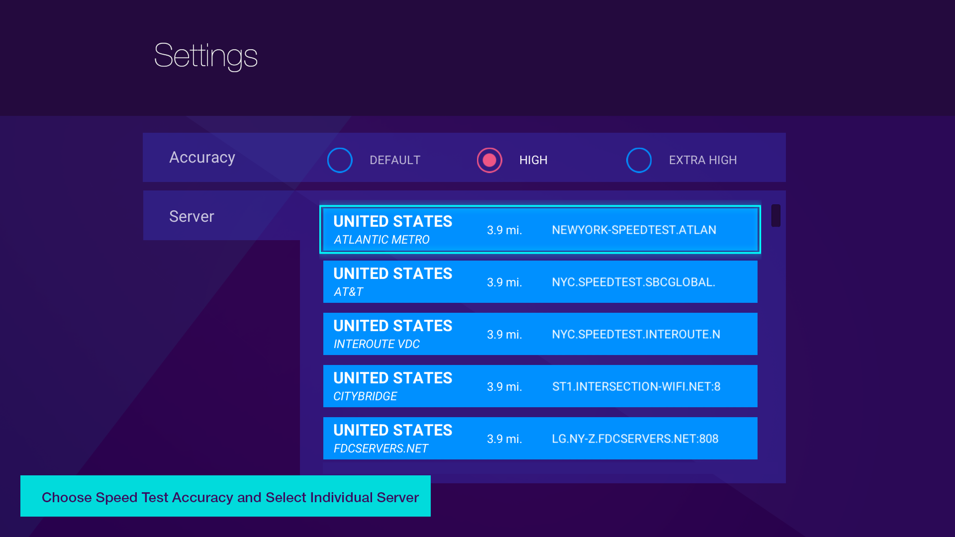Screen dimensions: 955x537
Task: Select the Extra High accuracy radio button
Action: pos(639,160)
